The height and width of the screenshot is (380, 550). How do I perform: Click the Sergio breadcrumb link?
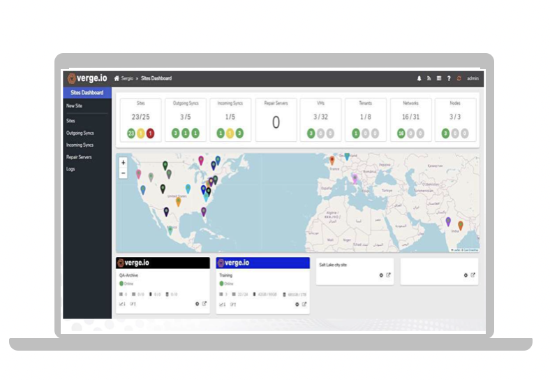pos(127,78)
